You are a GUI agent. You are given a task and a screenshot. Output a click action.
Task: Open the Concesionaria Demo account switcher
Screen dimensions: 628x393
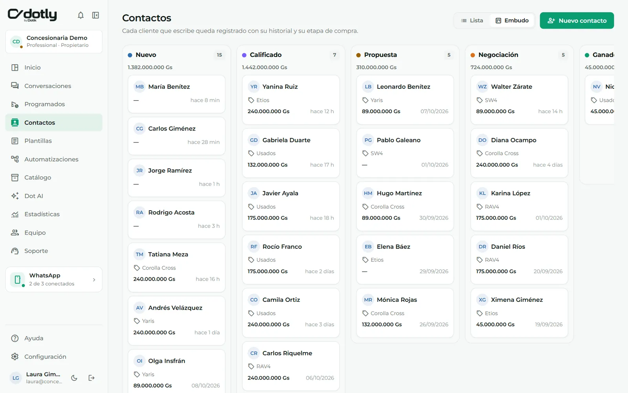pyautogui.click(x=54, y=42)
